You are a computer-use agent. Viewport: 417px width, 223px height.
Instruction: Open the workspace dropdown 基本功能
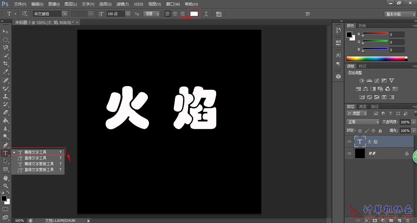[400, 14]
